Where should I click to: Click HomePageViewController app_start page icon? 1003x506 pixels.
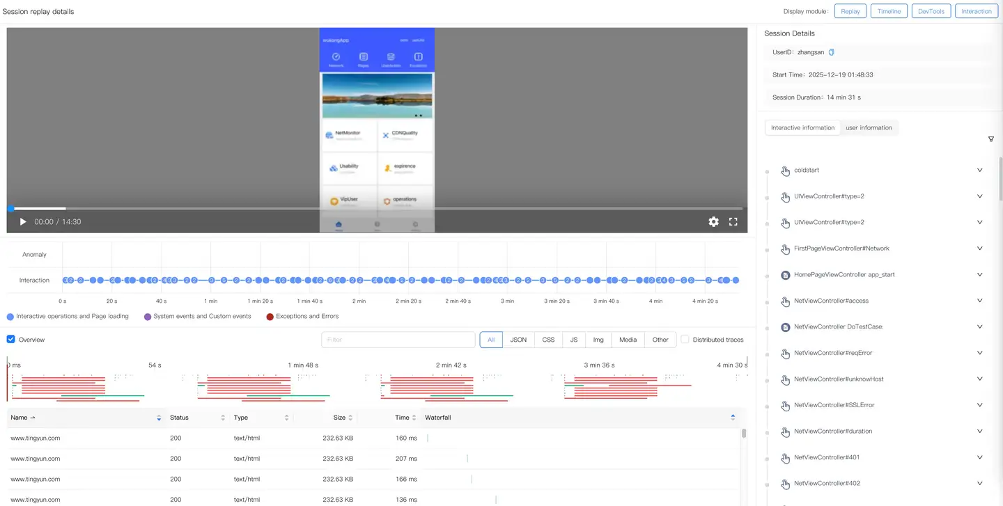785,275
